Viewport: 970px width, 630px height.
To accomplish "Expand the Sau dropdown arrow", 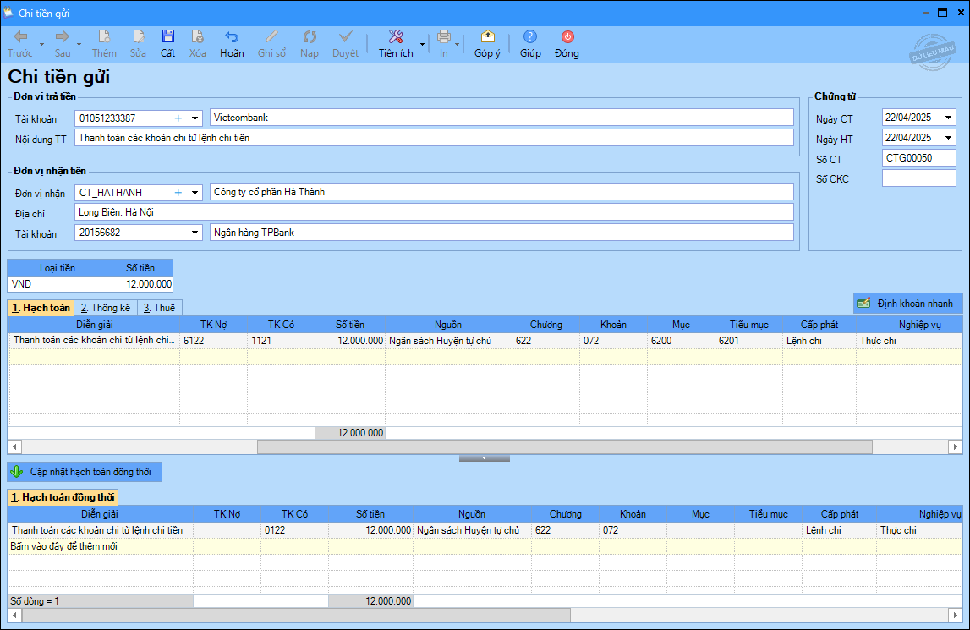I will (x=79, y=45).
